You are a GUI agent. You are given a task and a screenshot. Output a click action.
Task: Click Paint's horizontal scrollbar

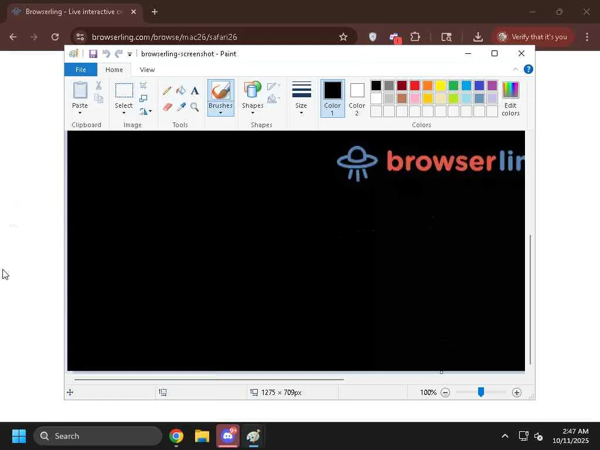pos(209,380)
